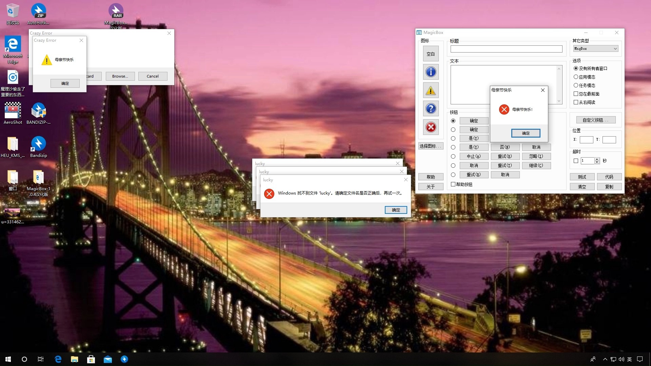Select the 应用模态 radio option
The image size is (651, 366).
point(576,77)
